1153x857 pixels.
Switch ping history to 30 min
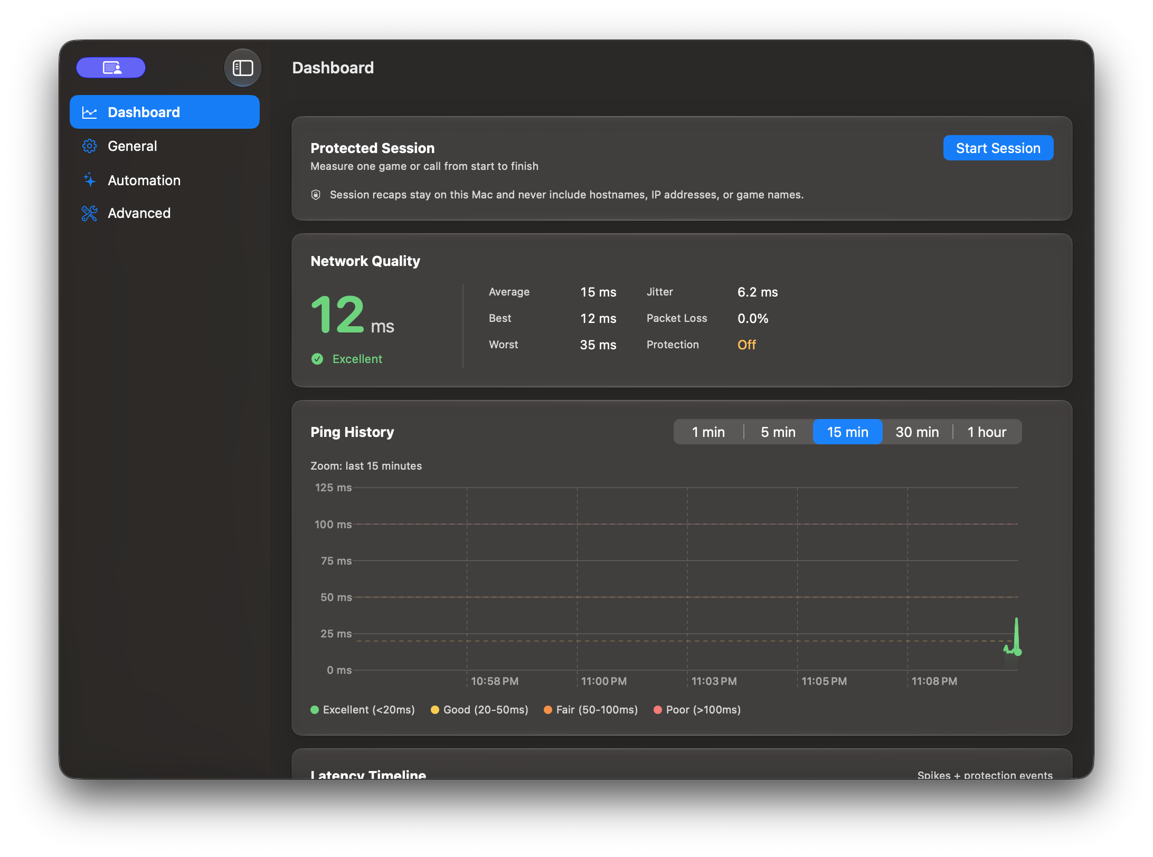(x=917, y=432)
